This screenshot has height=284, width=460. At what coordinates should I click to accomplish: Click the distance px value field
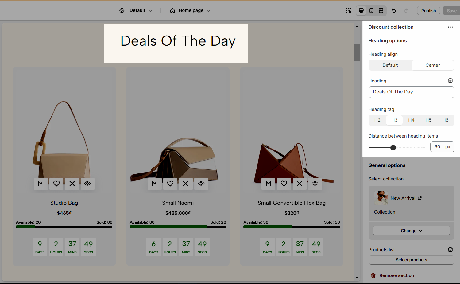point(442,147)
